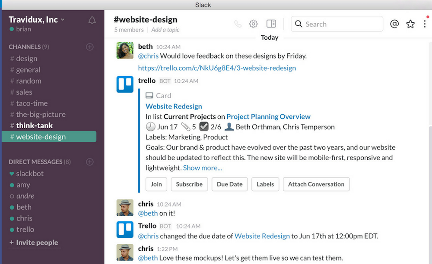This screenshot has height=264, width=432.
Task: Click @chris mention in beth's message
Action: (x=148, y=56)
